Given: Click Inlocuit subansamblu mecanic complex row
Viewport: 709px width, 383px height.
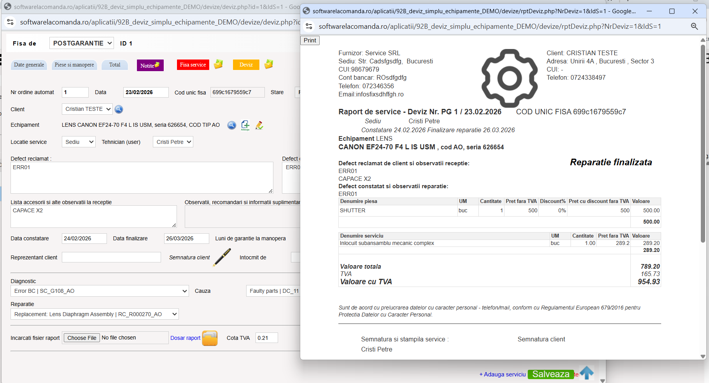Looking at the screenshot, I should pyautogui.click(x=500, y=243).
